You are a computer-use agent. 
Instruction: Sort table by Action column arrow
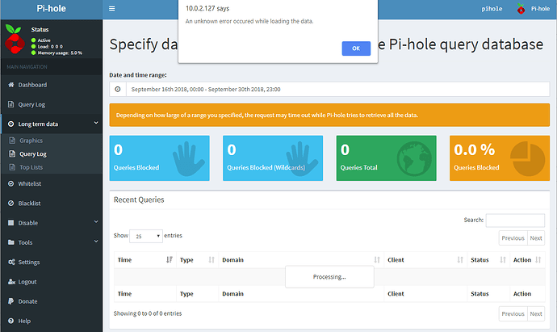pos(538,260)
